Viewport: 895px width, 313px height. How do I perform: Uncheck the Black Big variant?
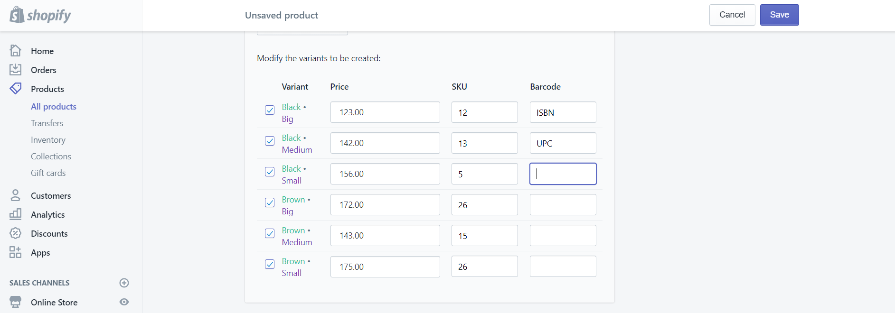click(x=270, y=110)
